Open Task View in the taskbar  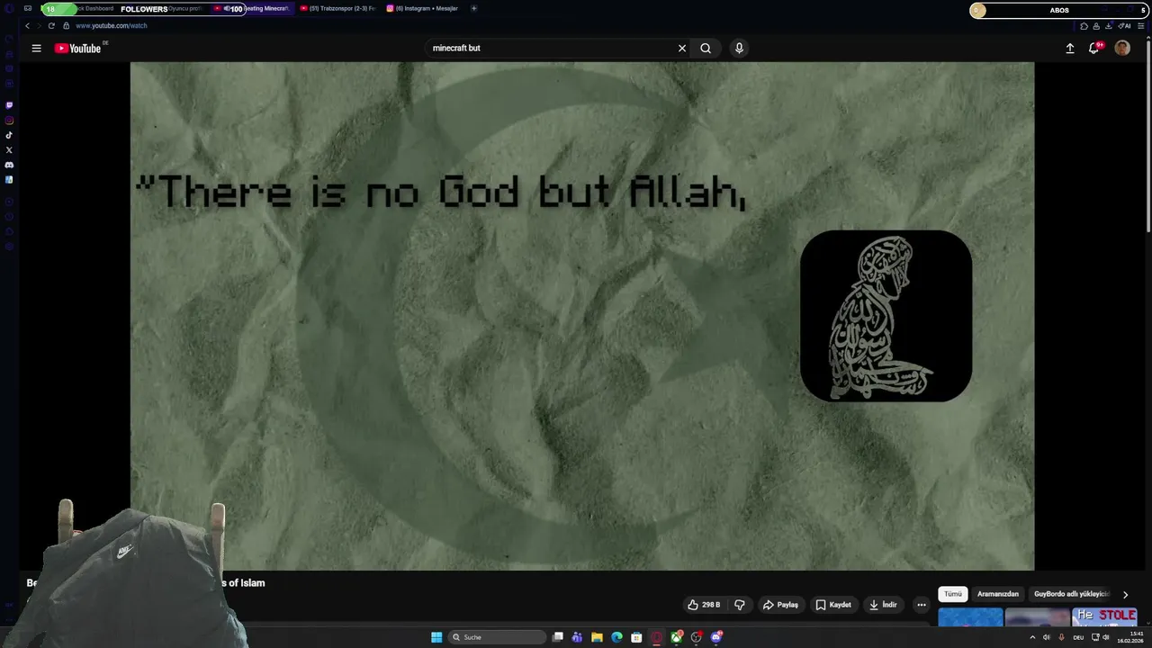[x=558, y=637]
